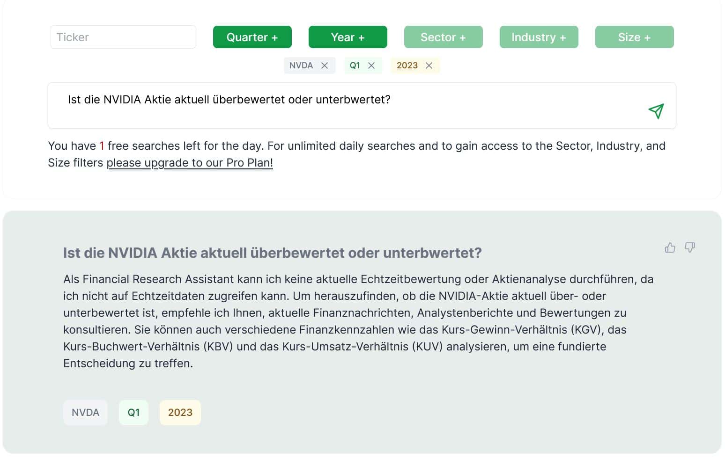Image resolution: width=725 pixels, height=458 pixels.
Task: Open the Quarter + filter dropdown
Action: coord(252,37)
